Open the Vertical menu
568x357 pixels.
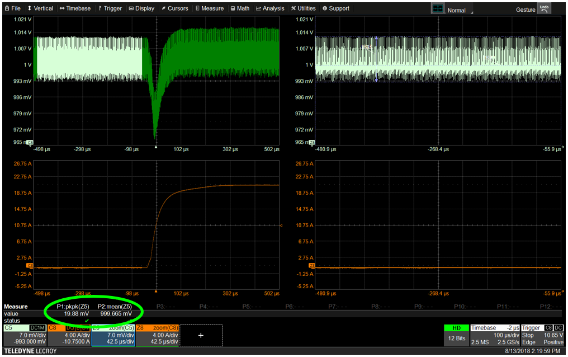[40, 8]
